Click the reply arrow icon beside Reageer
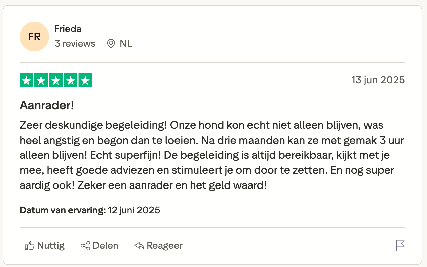This screenshot has height=267, width=427. coord(139,246)
